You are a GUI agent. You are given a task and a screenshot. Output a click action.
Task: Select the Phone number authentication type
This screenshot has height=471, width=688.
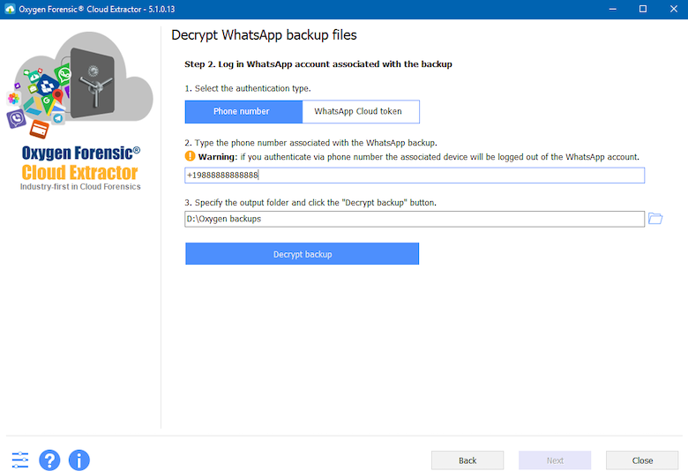(243, 111)
